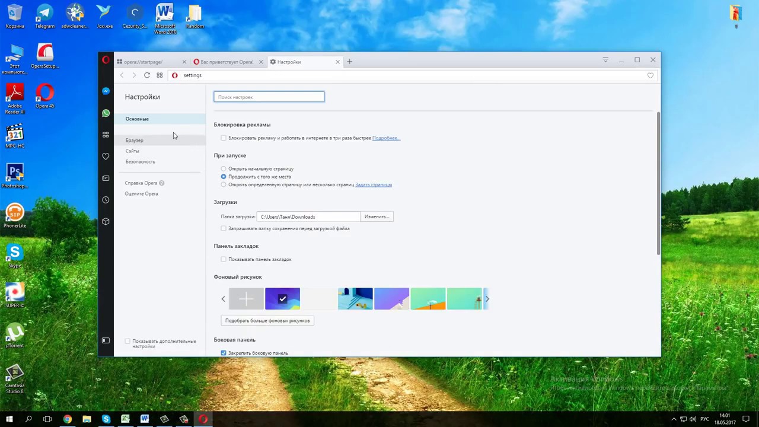The image size is (759, 427).
Task: Show more wallpapers with right arrow
Action: (487, 299)
